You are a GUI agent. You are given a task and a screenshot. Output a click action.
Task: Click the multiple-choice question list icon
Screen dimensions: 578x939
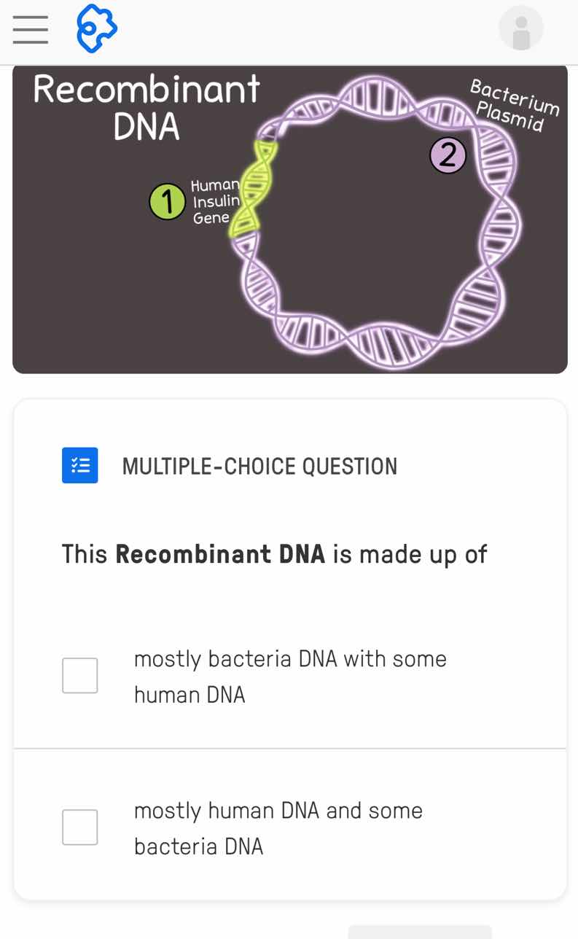pyautogui.click(x=80, y=465)
